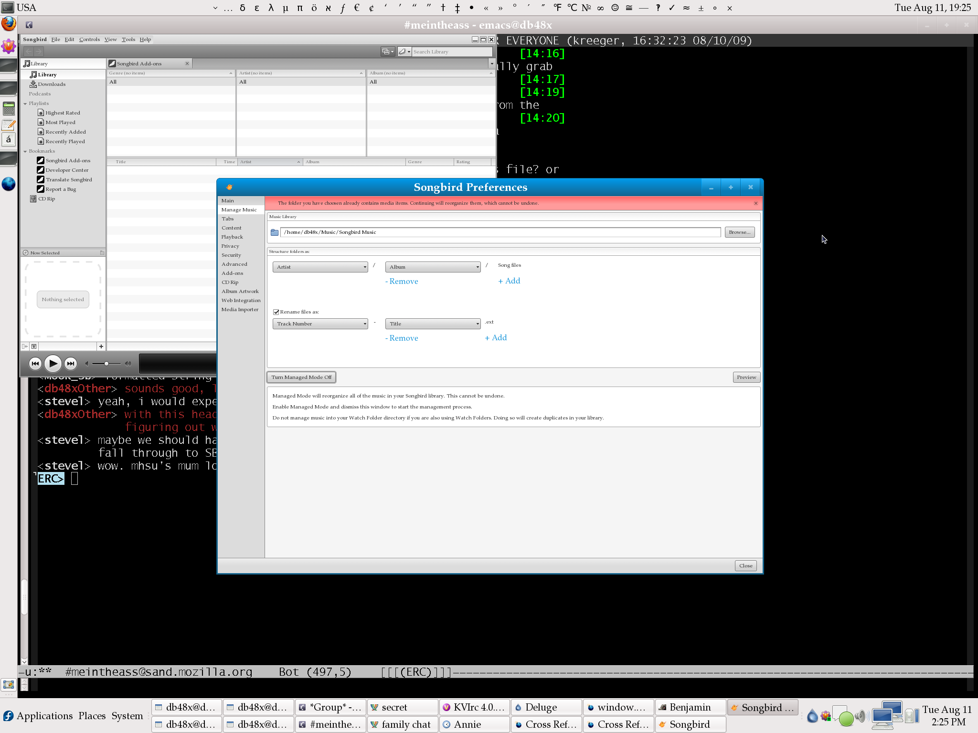Click Remove link under folder structure
Viewport: 978px width, 733px height.
[402, 282]
